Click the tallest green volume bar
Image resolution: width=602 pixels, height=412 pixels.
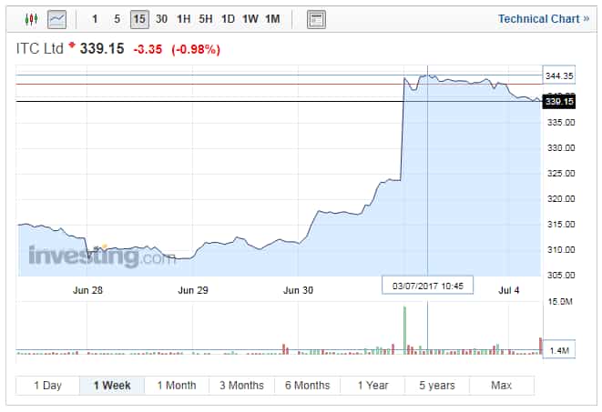tap(404, 330)
